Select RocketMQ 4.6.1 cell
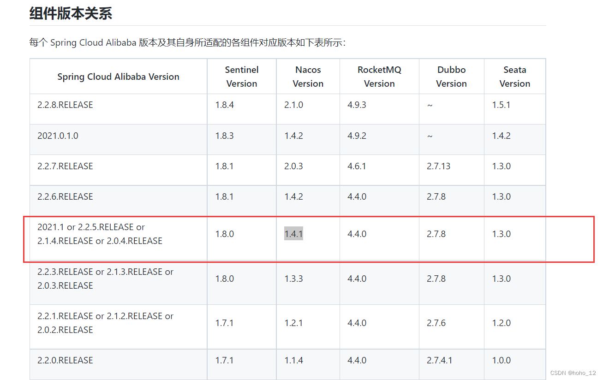 pyautogui.click(x=379, y=170)
